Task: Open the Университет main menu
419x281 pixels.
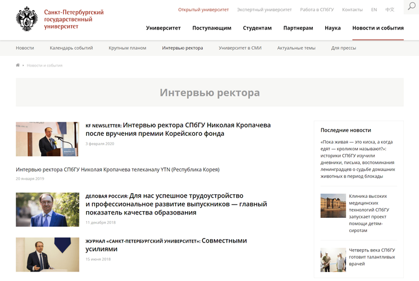Action: pos(163,28)
